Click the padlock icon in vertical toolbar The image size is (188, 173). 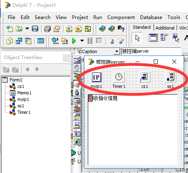(77, 92)
